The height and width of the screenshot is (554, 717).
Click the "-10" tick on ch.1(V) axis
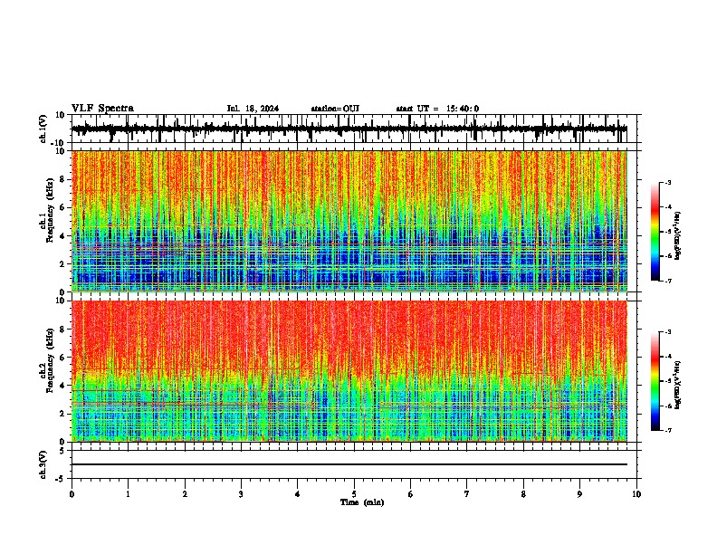tap(59, 143)
